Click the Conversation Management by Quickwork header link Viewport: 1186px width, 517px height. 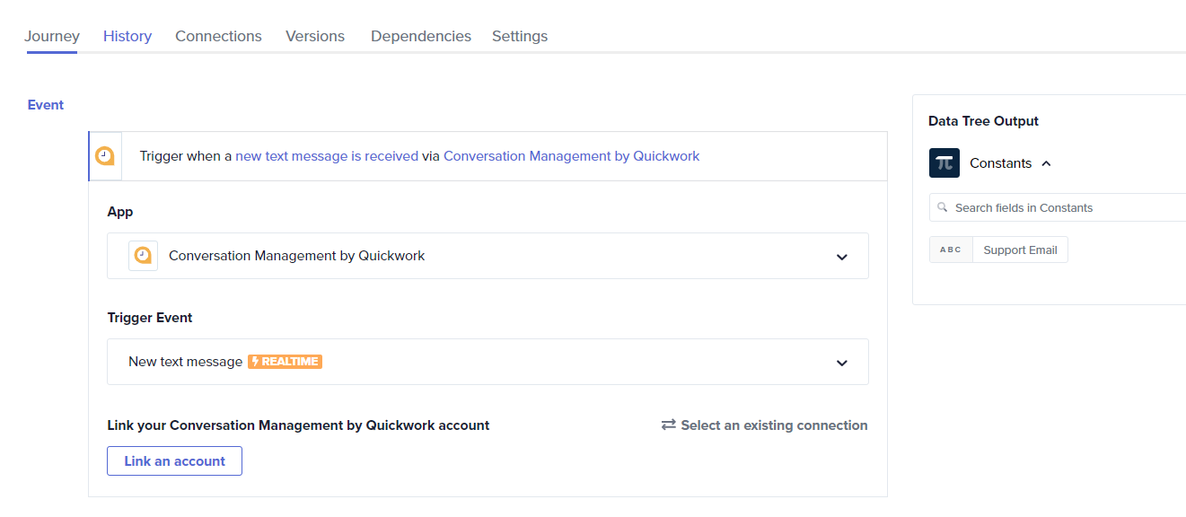point(571,156)
